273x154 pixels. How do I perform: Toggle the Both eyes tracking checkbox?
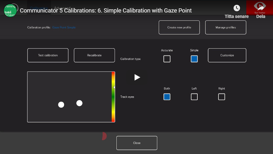(x=167, y=97)
